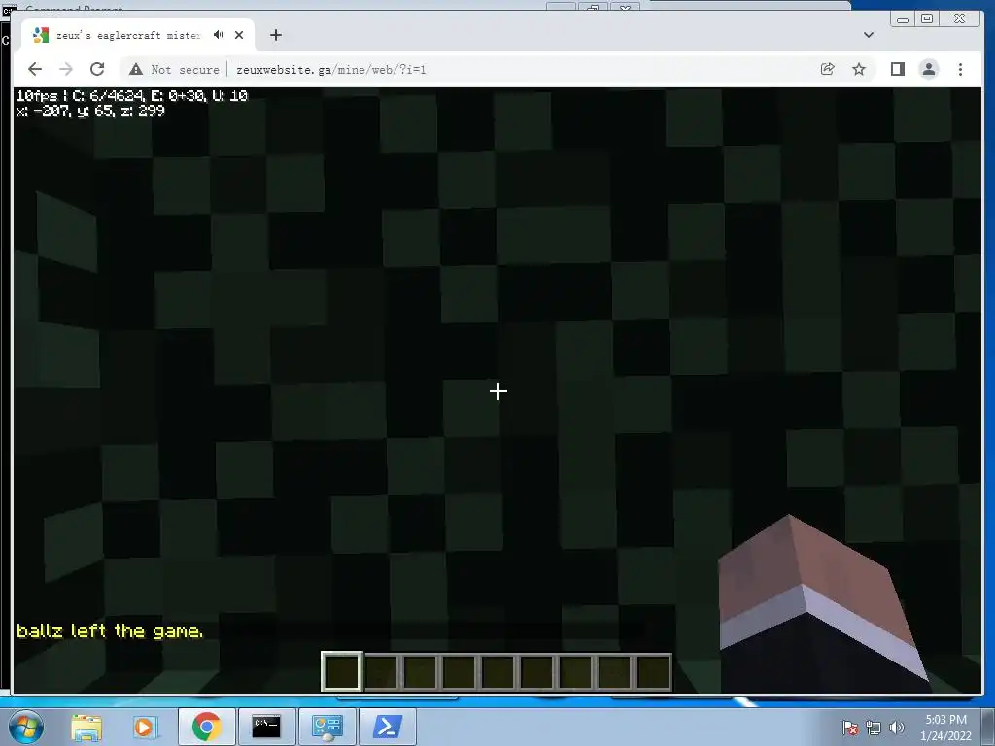Image resolution: width=995 pixels, height=746 pixels.
Task: Click the 10fps debug text line
Action: click(132, 96)
